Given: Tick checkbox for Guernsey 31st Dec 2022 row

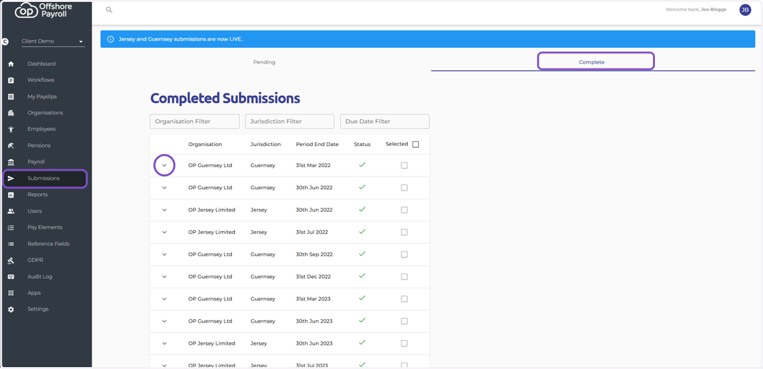Looking at the screenshot, I should [x=404, y=277].
